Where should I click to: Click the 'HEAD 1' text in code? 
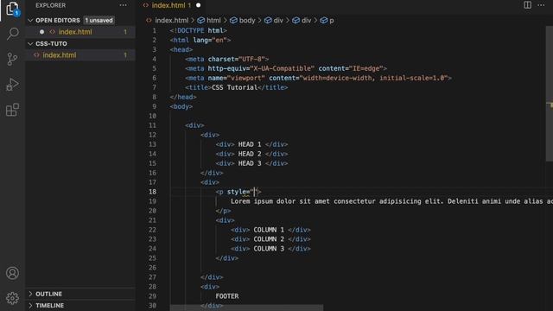(250, 144)
